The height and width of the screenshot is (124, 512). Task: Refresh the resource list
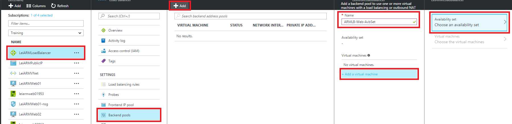pyautogui.click(x=60, y=6)
